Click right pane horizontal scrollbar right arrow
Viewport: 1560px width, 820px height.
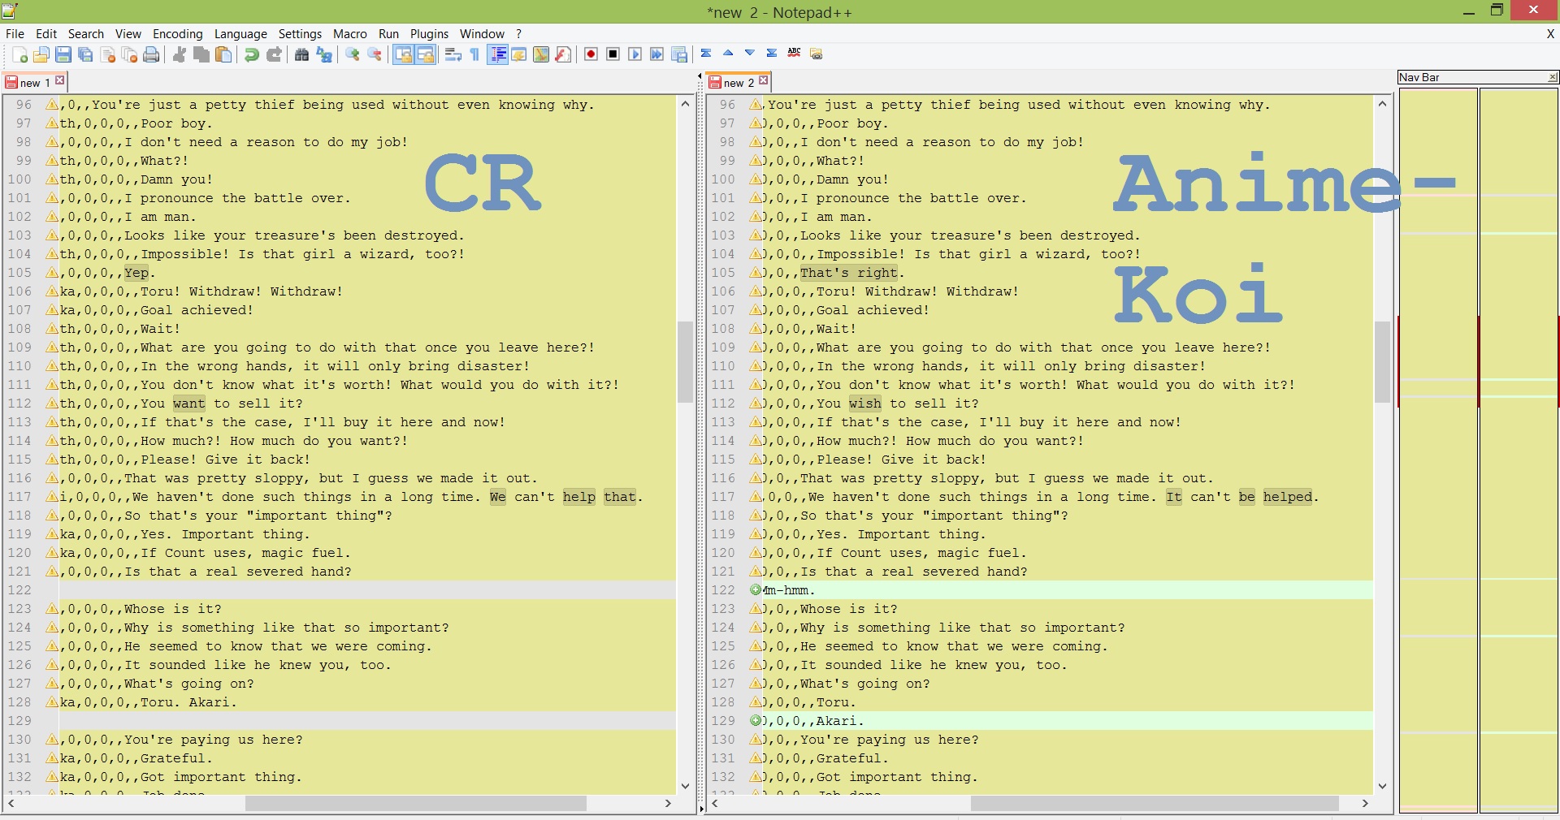1365,803
